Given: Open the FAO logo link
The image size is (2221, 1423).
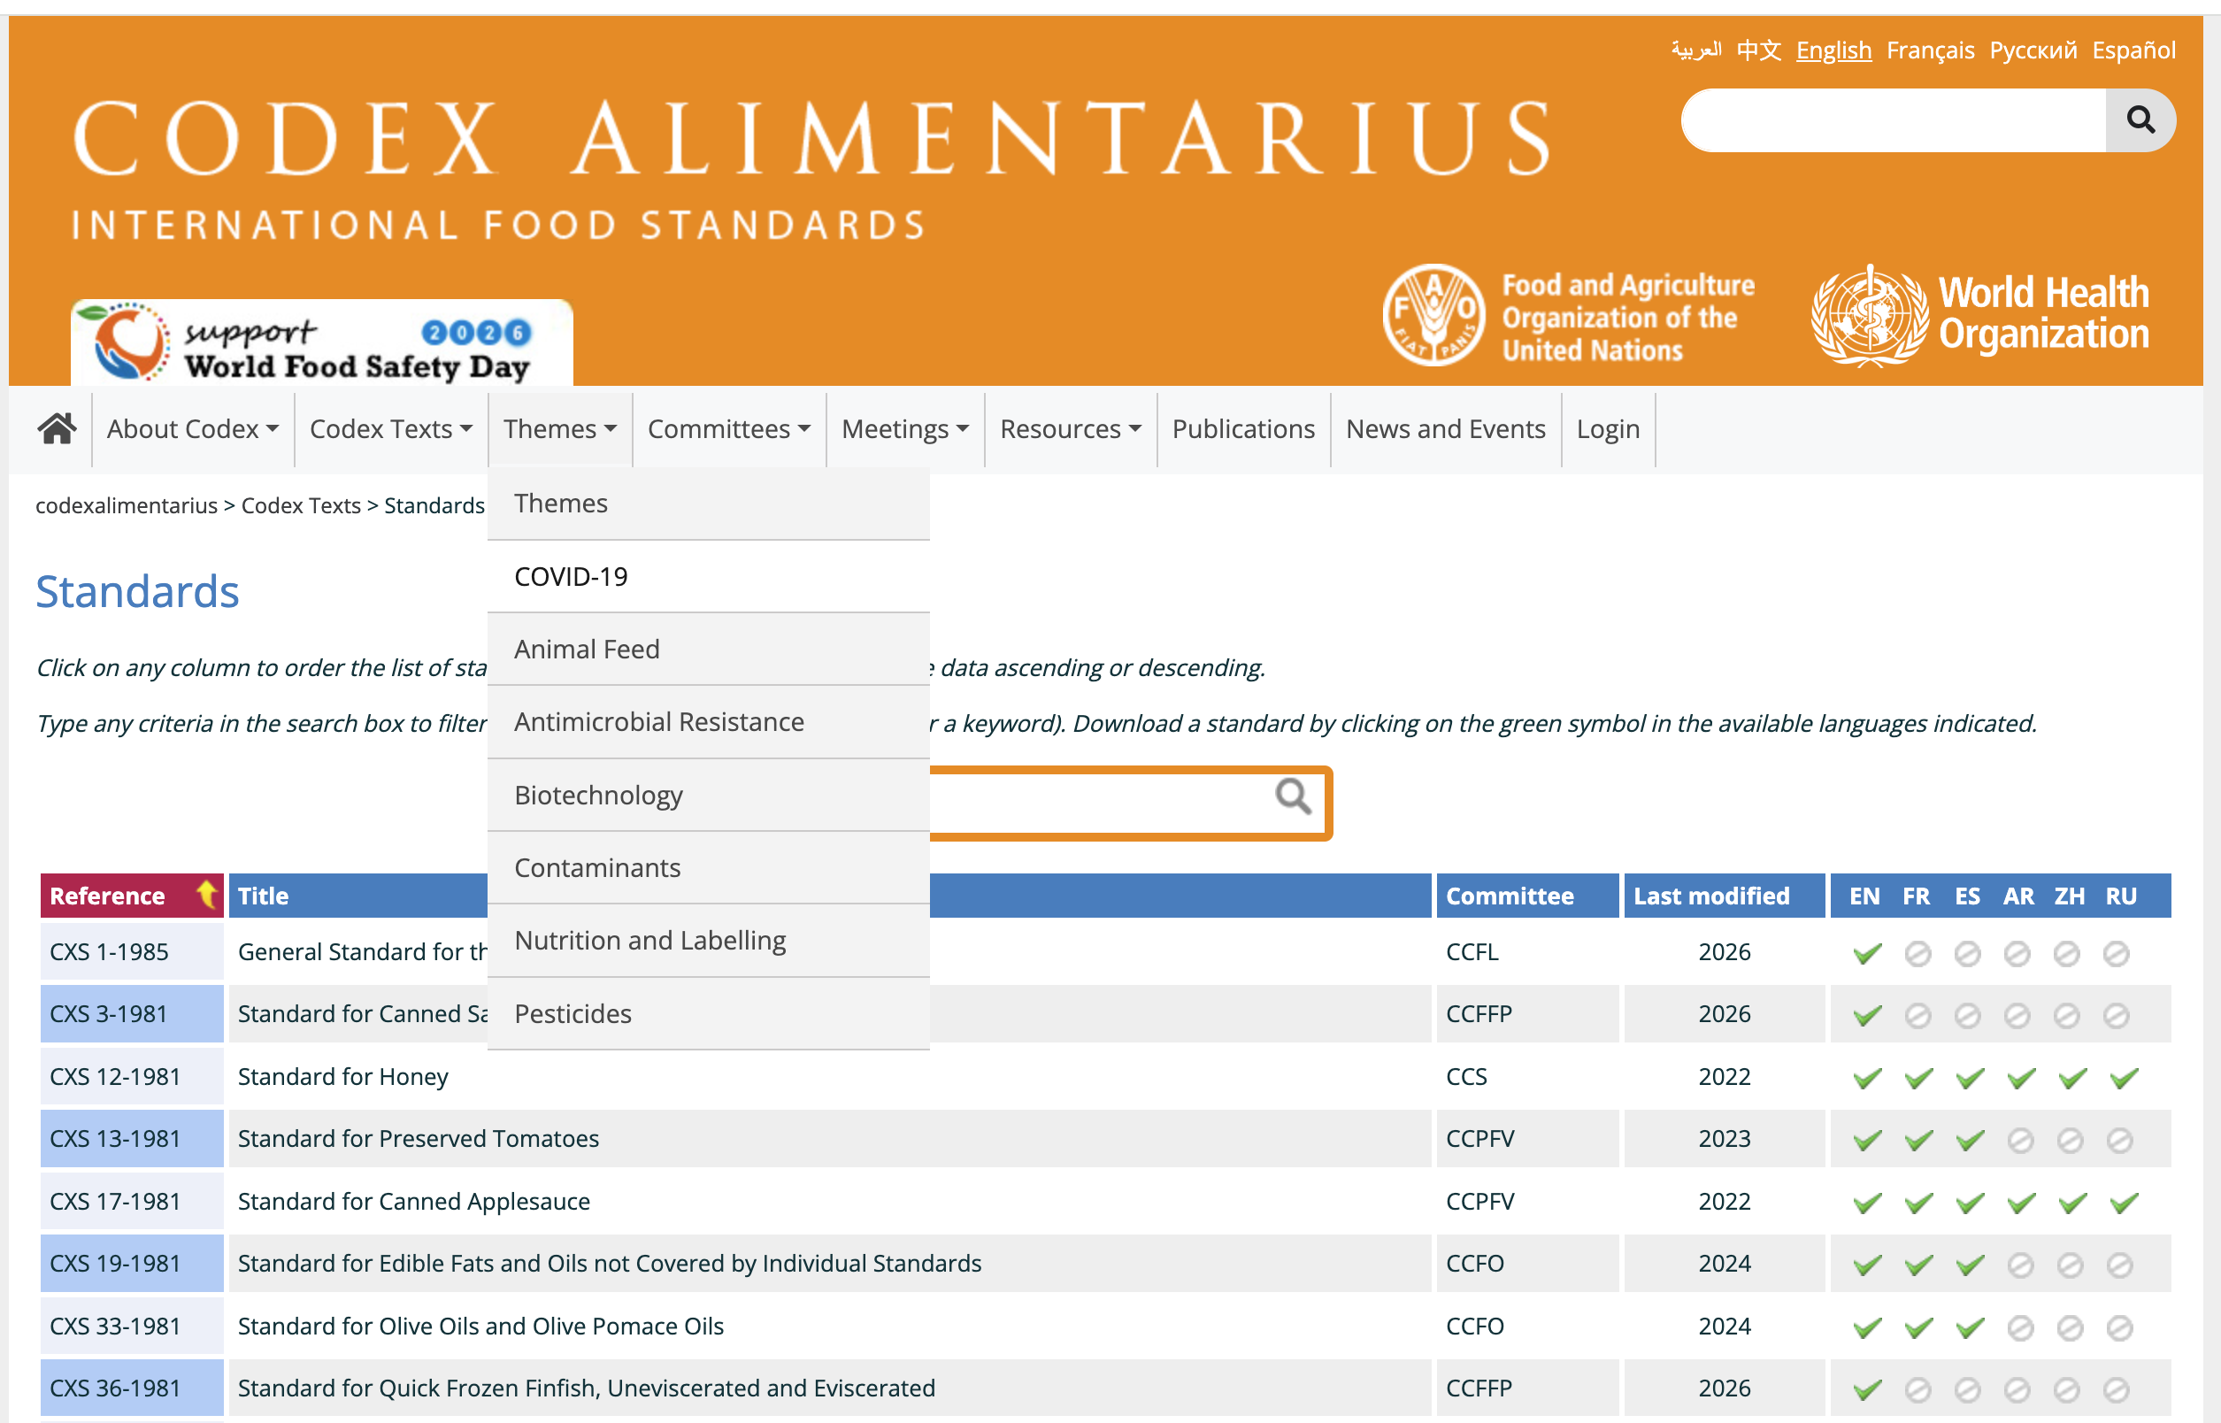Looking at the screenshot, I should click(1569, 316).
